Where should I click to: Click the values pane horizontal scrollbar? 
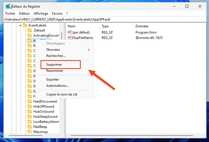[x=132, y=136]
